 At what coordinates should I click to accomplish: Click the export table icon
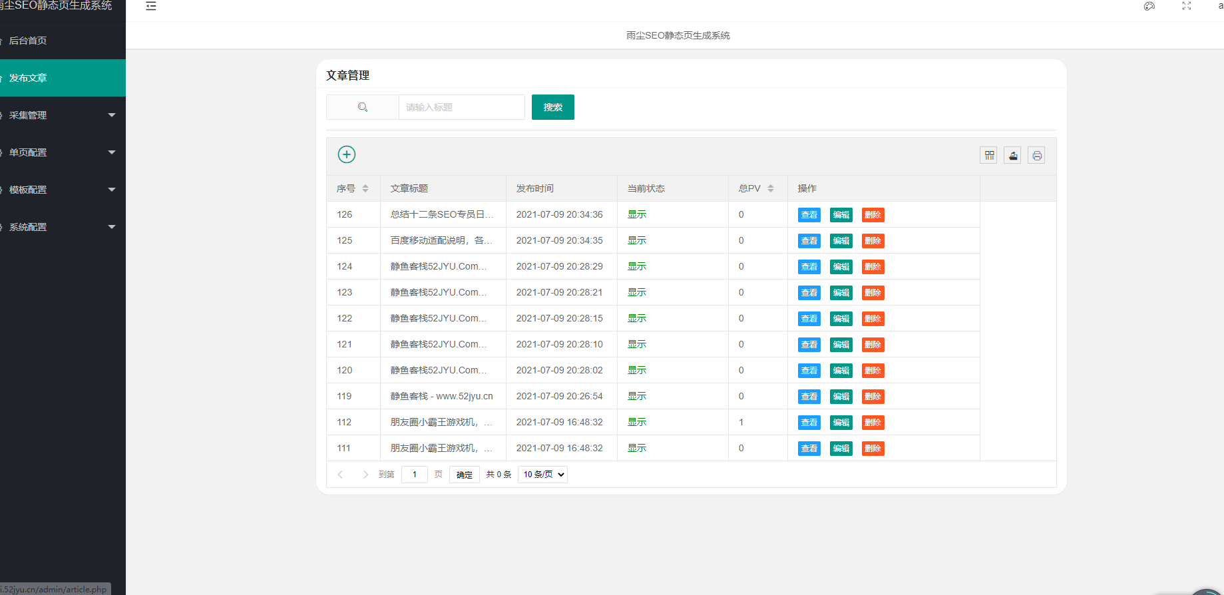[1012, 156]
